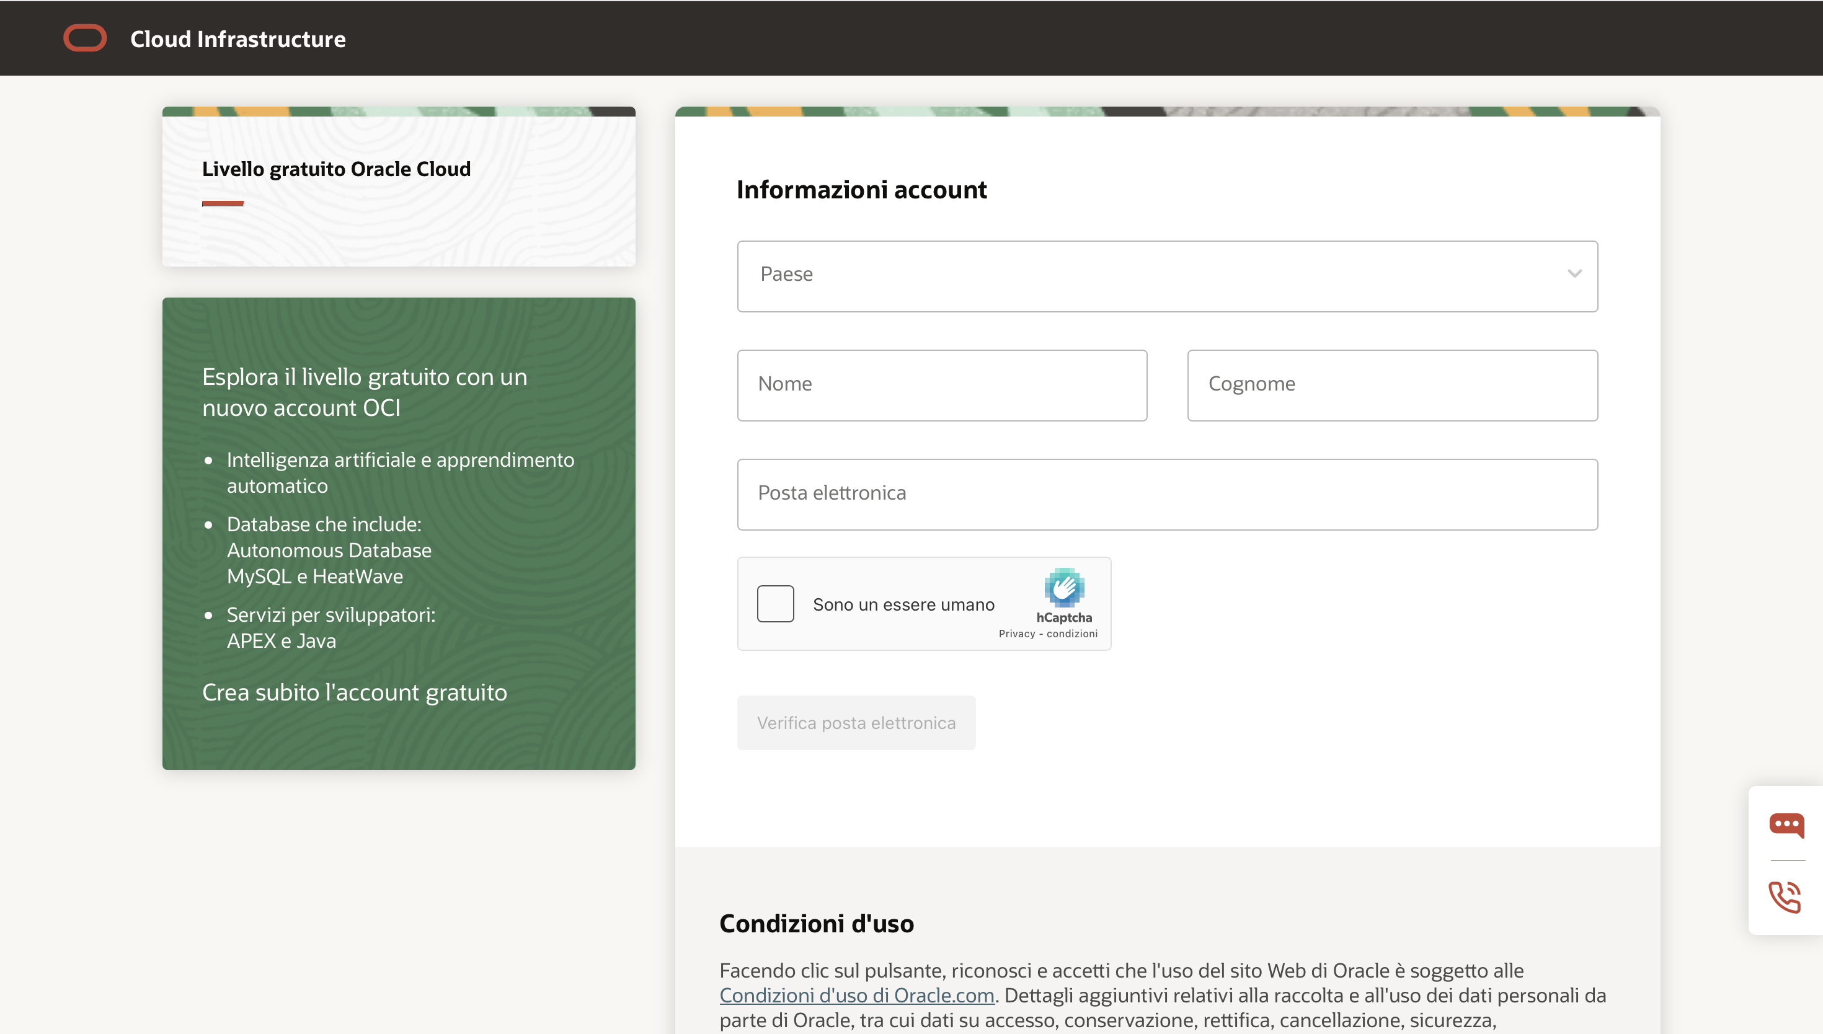Viewport: 1823px width, 1034px height.
Task: Click the hCaptcha Privacy link
Action: (x=1016, y=634)
